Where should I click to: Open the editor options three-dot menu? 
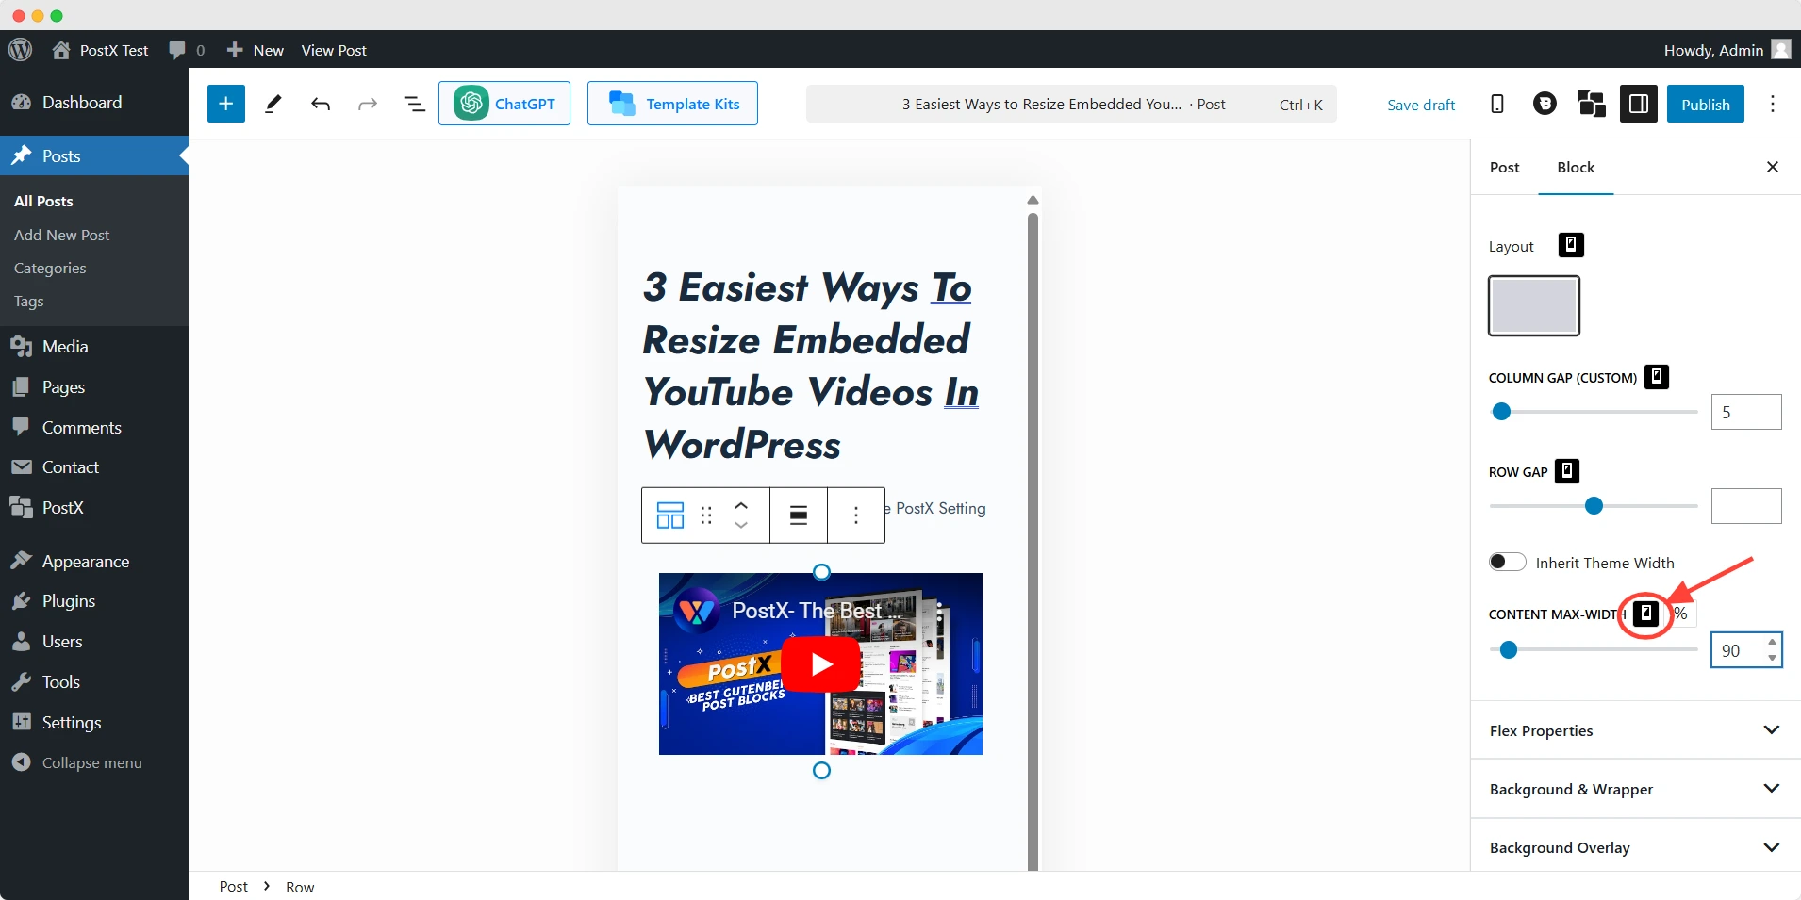(1773, 104)
